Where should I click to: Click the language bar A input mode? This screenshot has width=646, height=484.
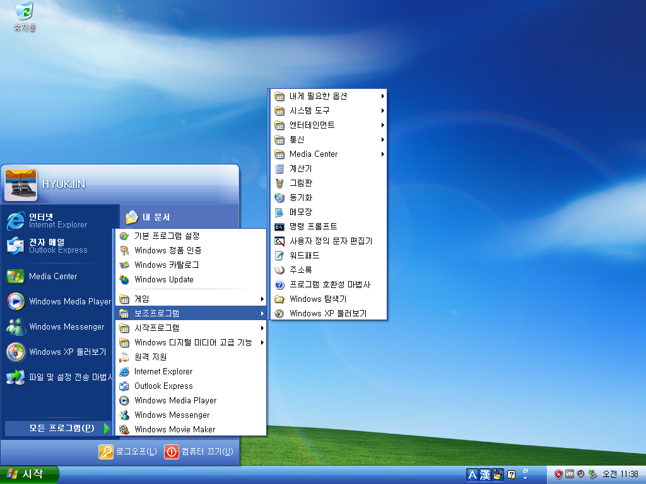pyautogui.click(x=473, y=475)
